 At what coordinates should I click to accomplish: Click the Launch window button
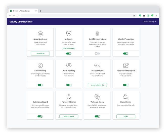point(97,85)
